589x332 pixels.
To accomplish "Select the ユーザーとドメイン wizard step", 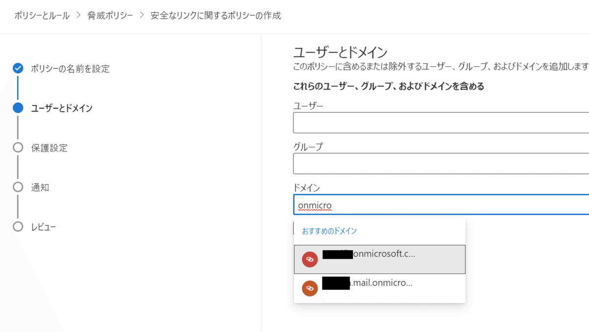I will click(x=61, y=108).
